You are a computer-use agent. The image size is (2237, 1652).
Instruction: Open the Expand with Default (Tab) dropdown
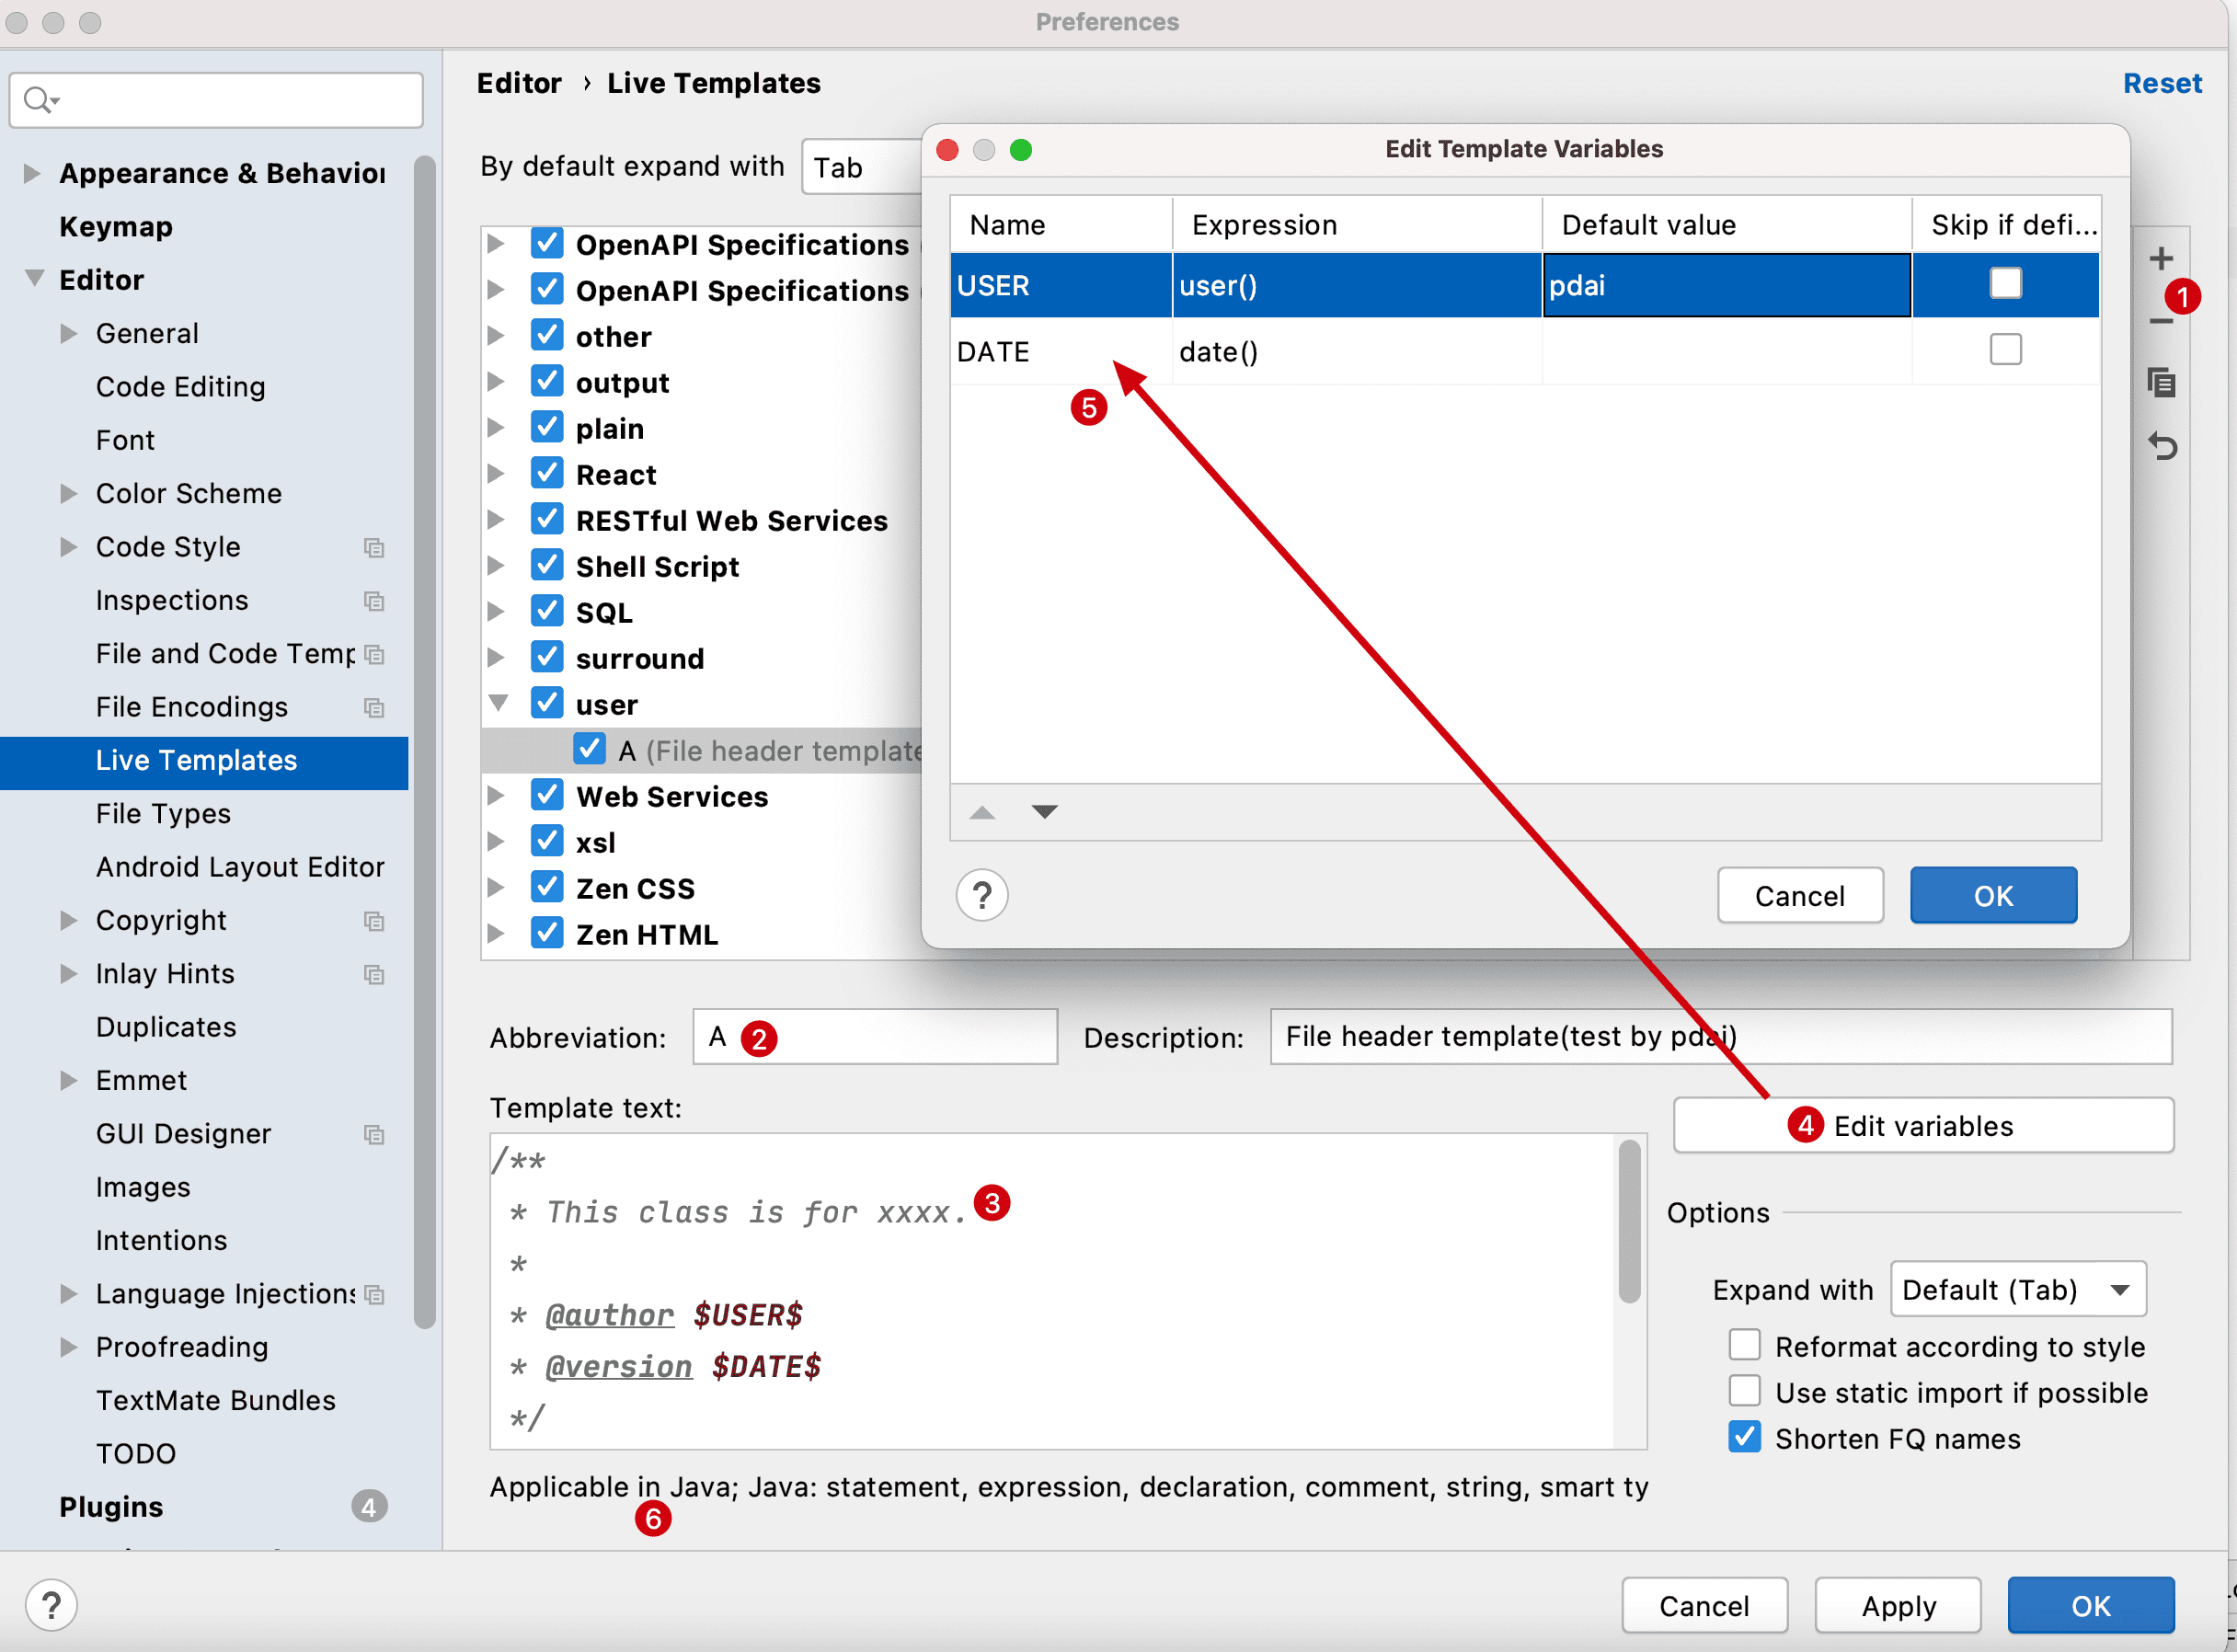(2018, 1289)
